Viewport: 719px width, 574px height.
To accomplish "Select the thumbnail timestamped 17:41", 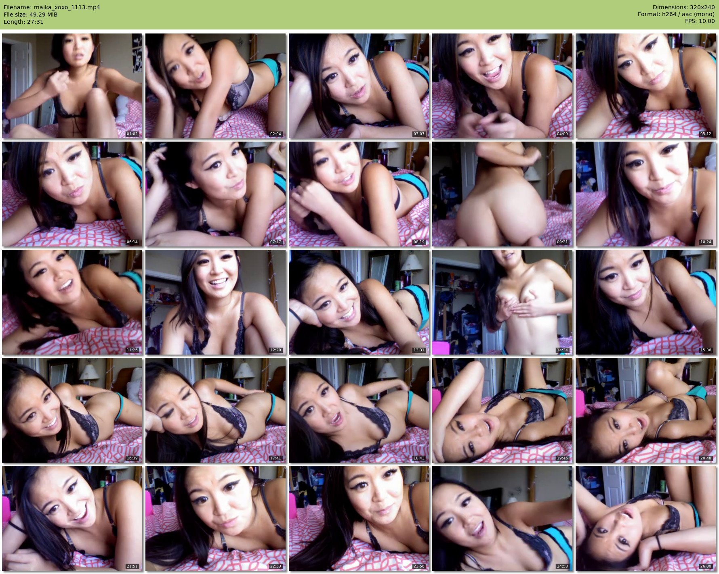I will click(x=216, y=410).
